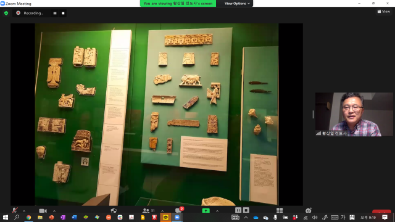Select the presenter video thumbnail
This screenshot has width=395, height=222.
(354, 114)
